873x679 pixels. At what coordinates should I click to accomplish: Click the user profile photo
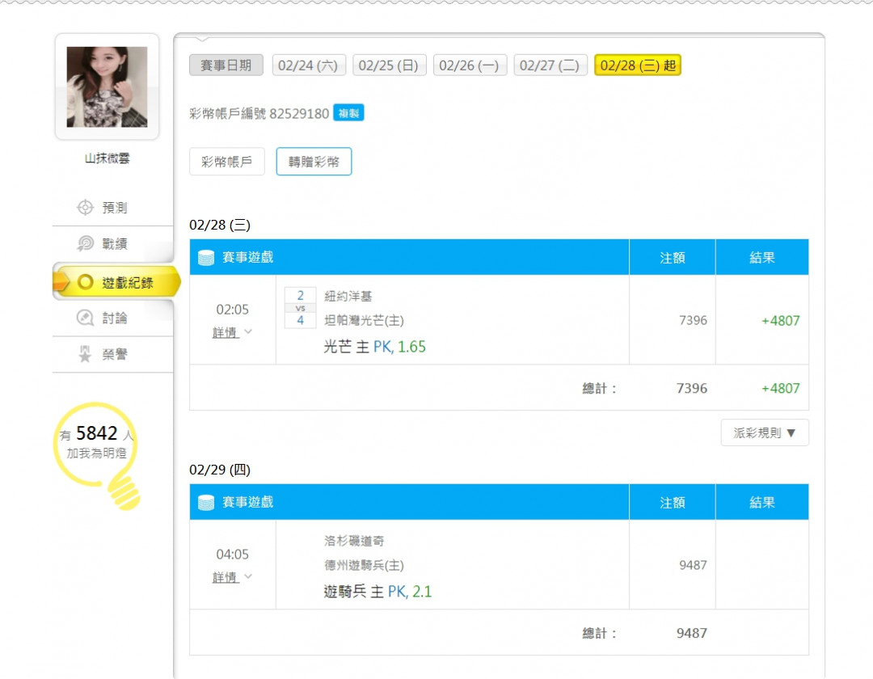(107, 86)
